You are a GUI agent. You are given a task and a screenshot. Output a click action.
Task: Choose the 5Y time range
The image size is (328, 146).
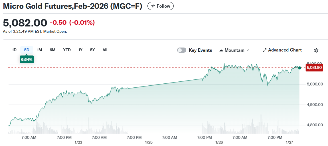click(92, 50)
